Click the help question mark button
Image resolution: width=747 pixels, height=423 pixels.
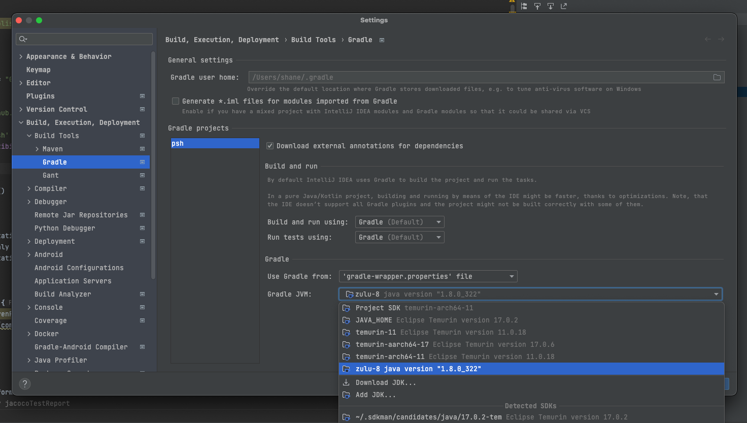click(x=24, y=384)
